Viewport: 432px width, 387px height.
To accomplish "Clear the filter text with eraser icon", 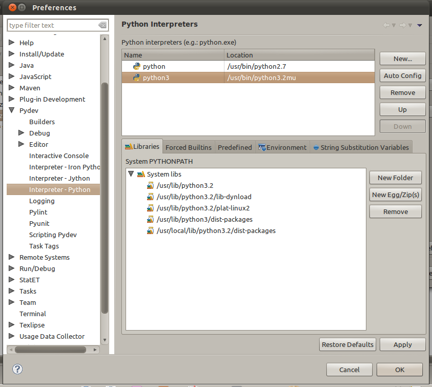I will coord(102,25).
